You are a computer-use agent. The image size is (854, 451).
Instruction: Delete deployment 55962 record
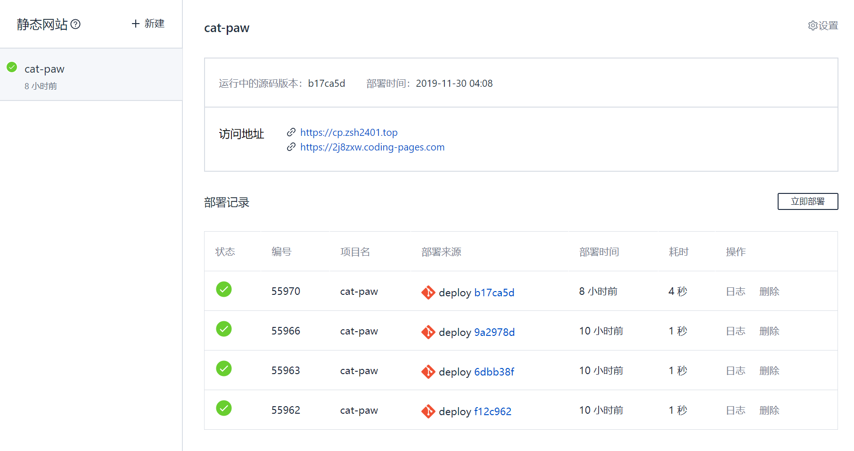769,410
